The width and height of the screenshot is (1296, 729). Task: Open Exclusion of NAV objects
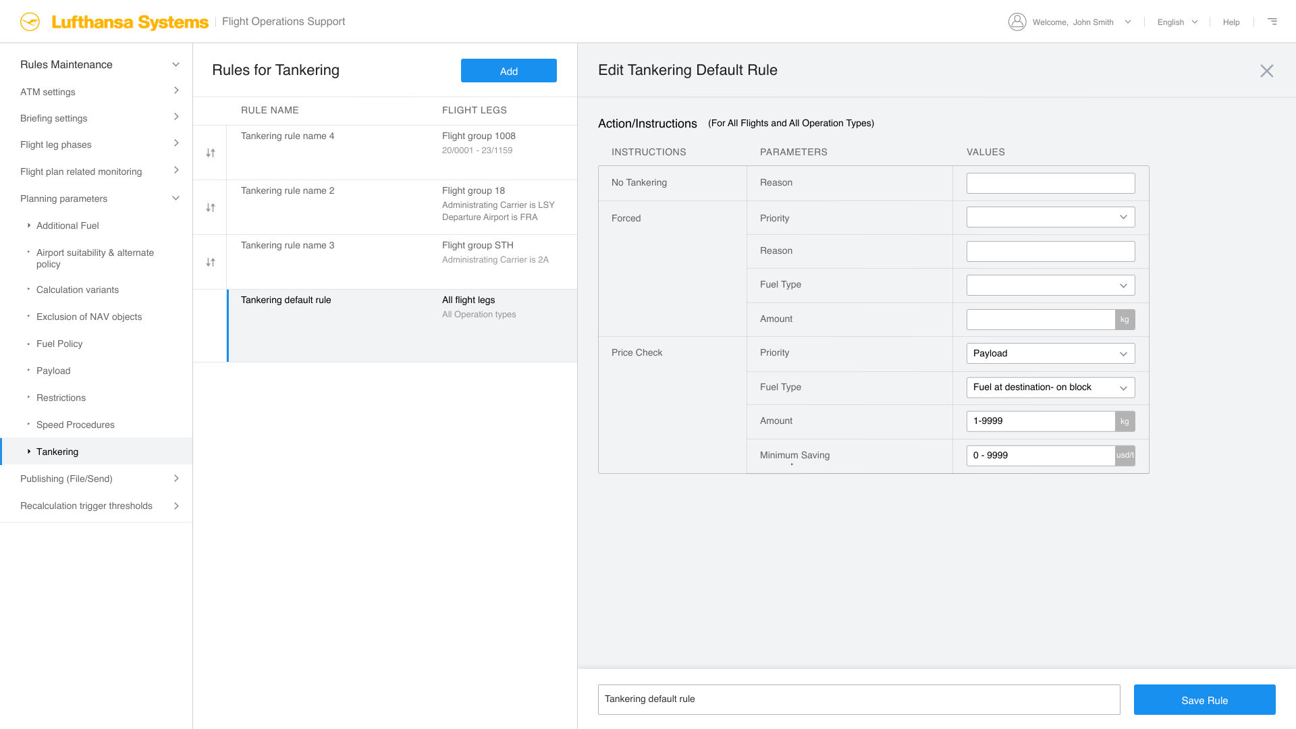pyautogui.click(x=89, y=317)
